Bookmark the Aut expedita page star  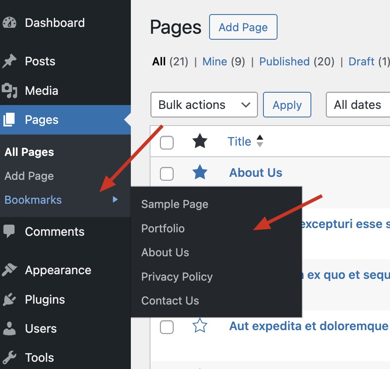[200, 326]
